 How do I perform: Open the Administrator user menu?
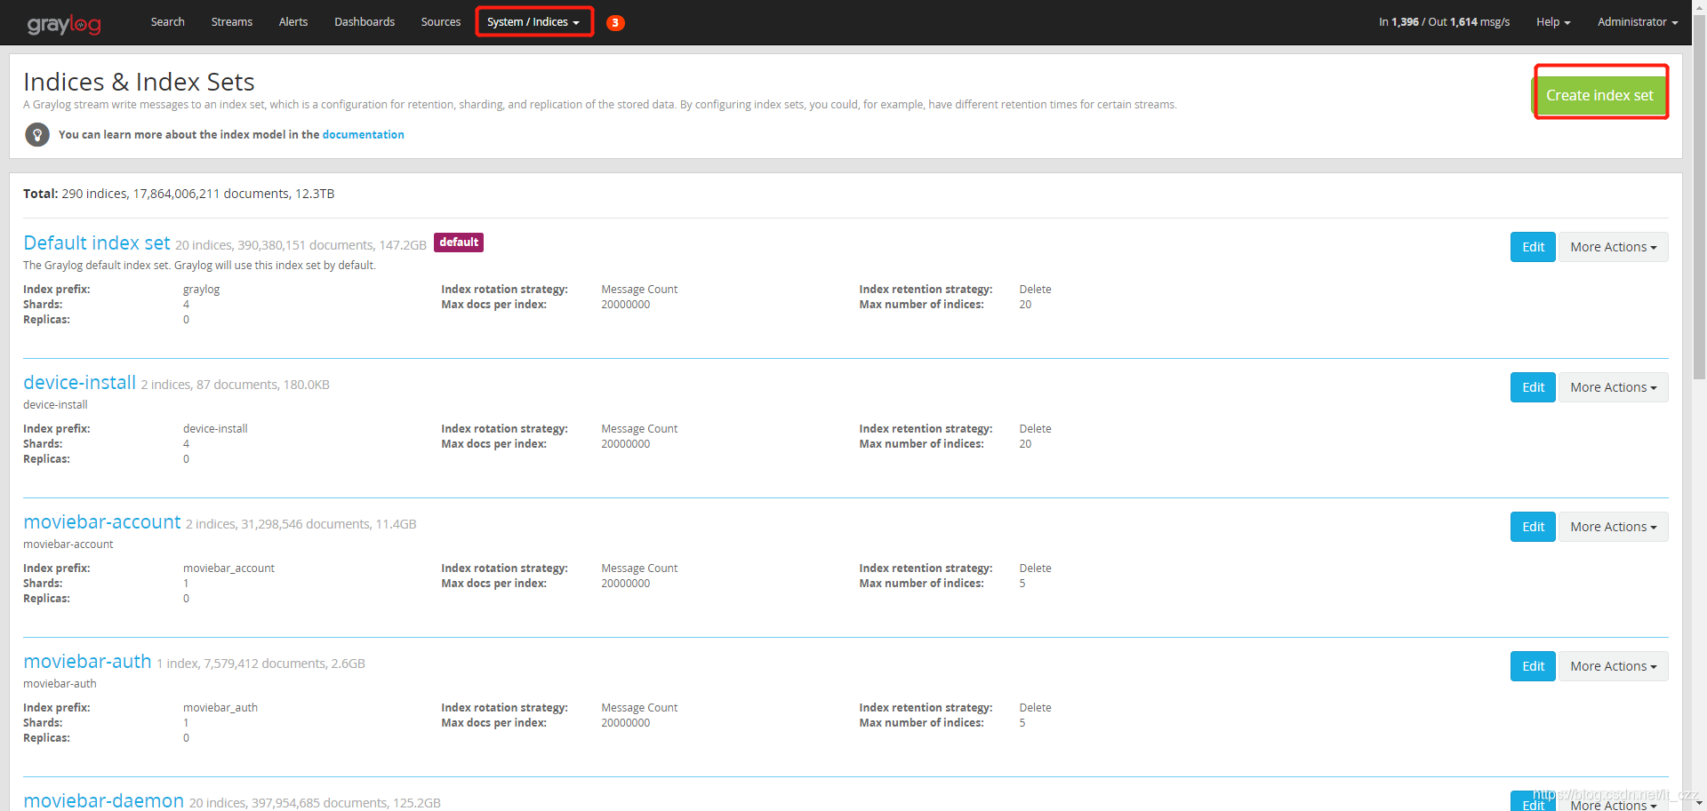coord(1638,22)
